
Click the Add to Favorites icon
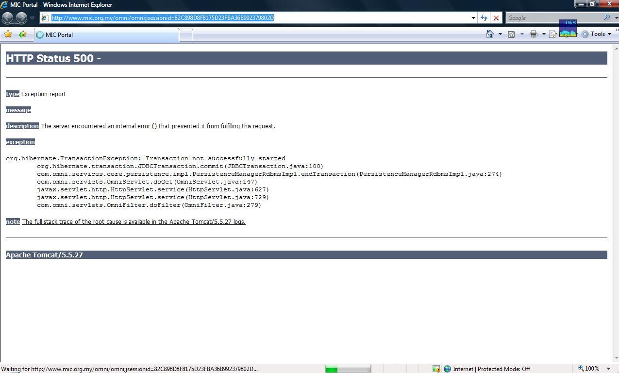pos(22,34)
